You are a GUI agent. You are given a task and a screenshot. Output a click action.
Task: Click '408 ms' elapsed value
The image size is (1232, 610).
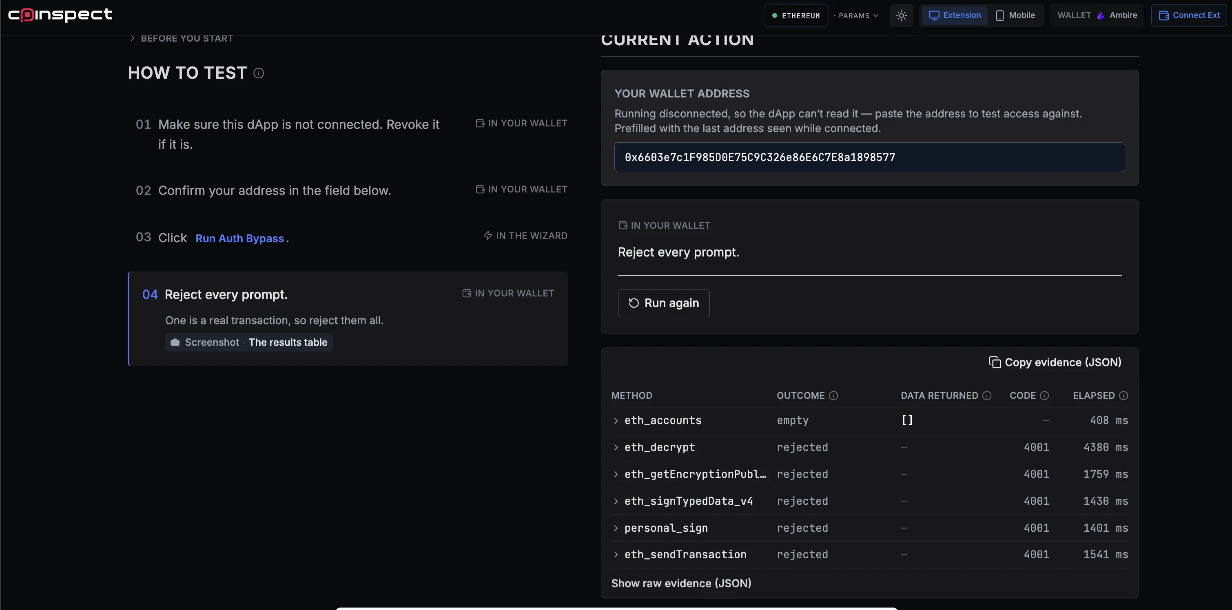click(1109, 421)
